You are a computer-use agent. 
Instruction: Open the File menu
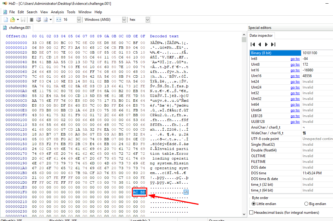[12, 12]
